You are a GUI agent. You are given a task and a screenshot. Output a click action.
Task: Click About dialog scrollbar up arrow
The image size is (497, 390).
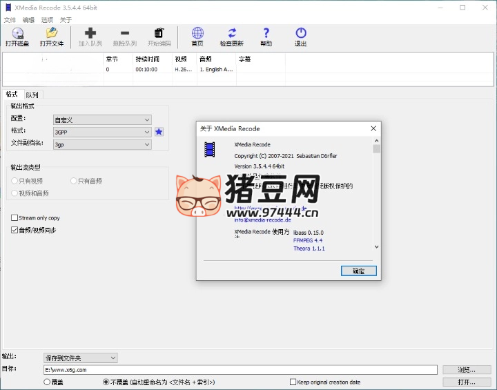pyautogui.click(x=377, y=141)
